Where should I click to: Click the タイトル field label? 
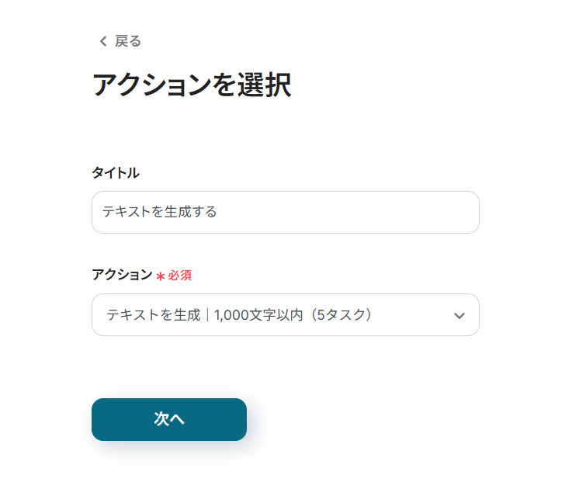coord(116,173)
